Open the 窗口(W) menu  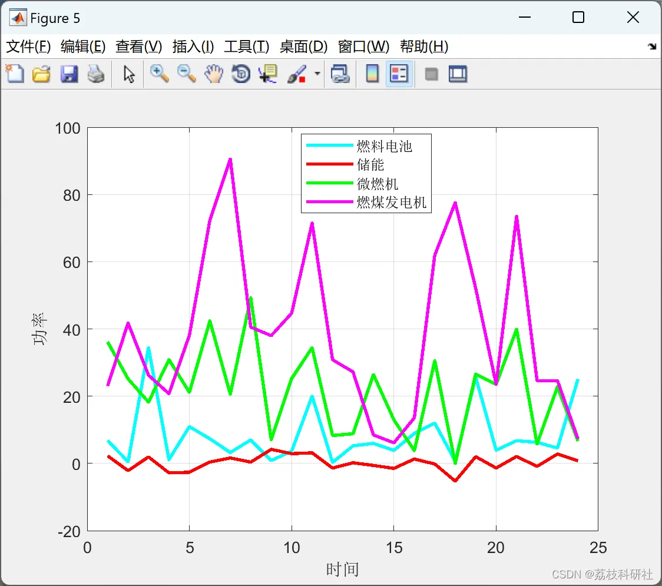tap(363, 47)
